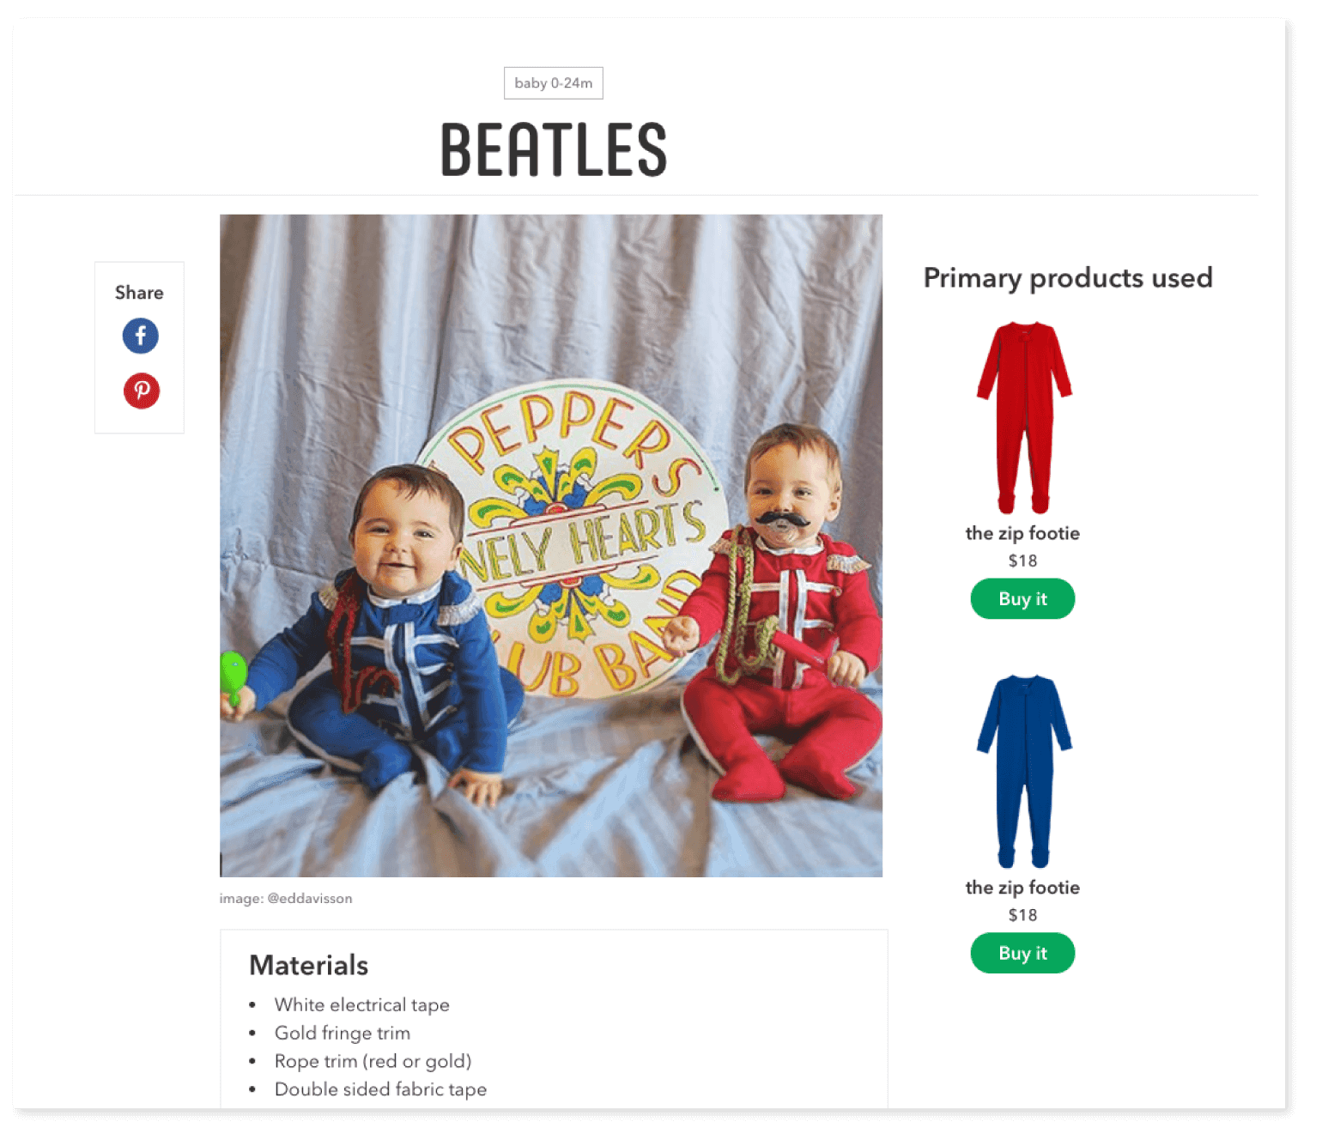
Task: Open the red zip footie product image
Action: 1024,417
